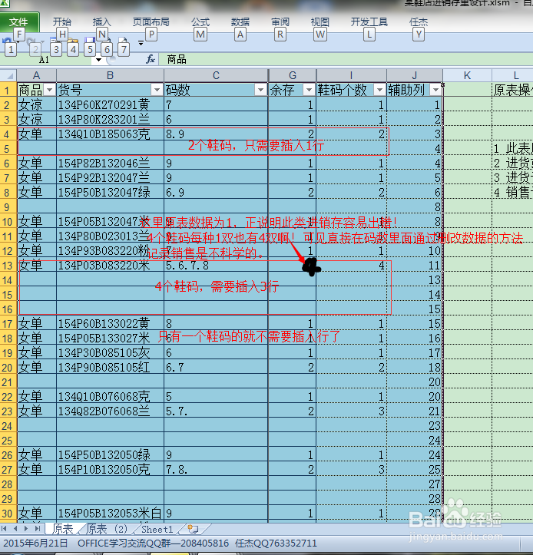Open the filter dropdown on 商品 header
This screenshot has height=555, width=533.
(50, 91)
